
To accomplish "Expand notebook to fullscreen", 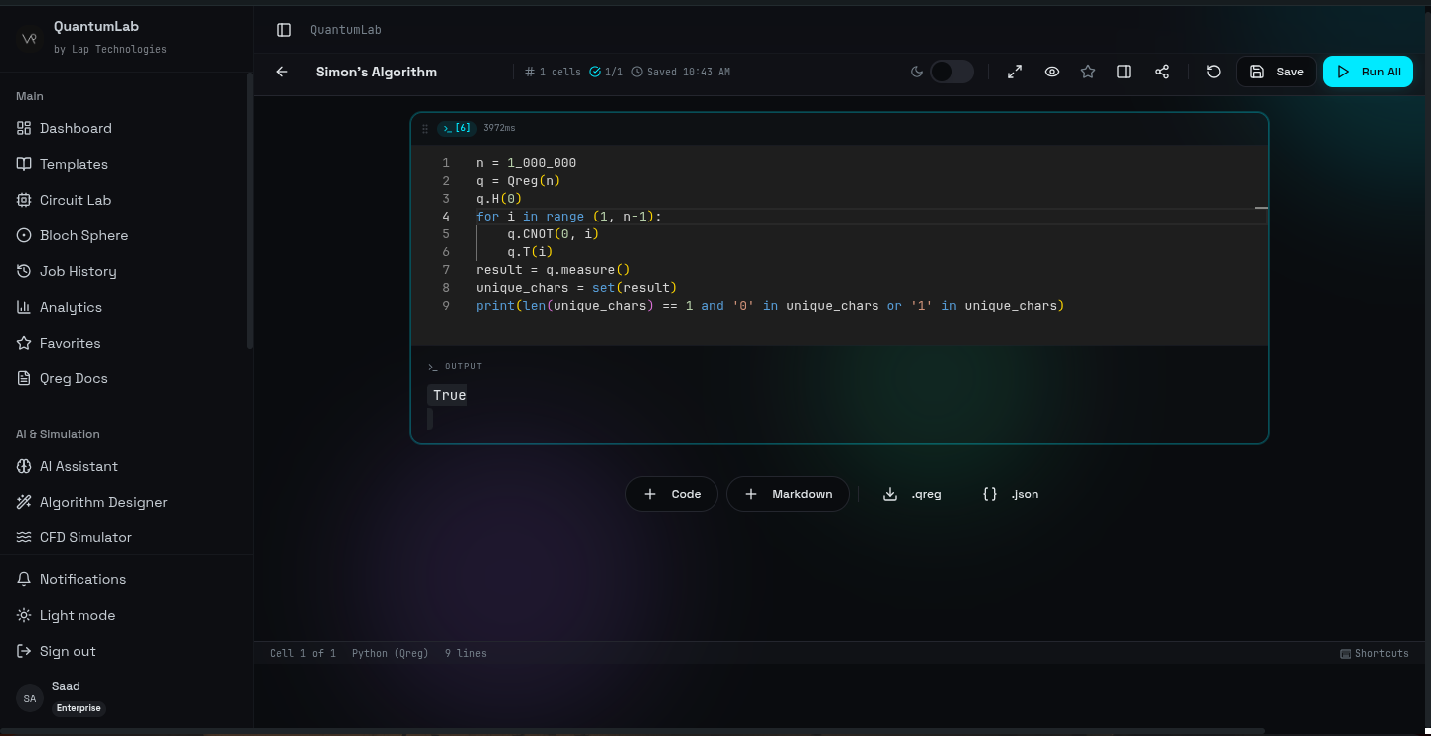I will [x=1015, y=72].
